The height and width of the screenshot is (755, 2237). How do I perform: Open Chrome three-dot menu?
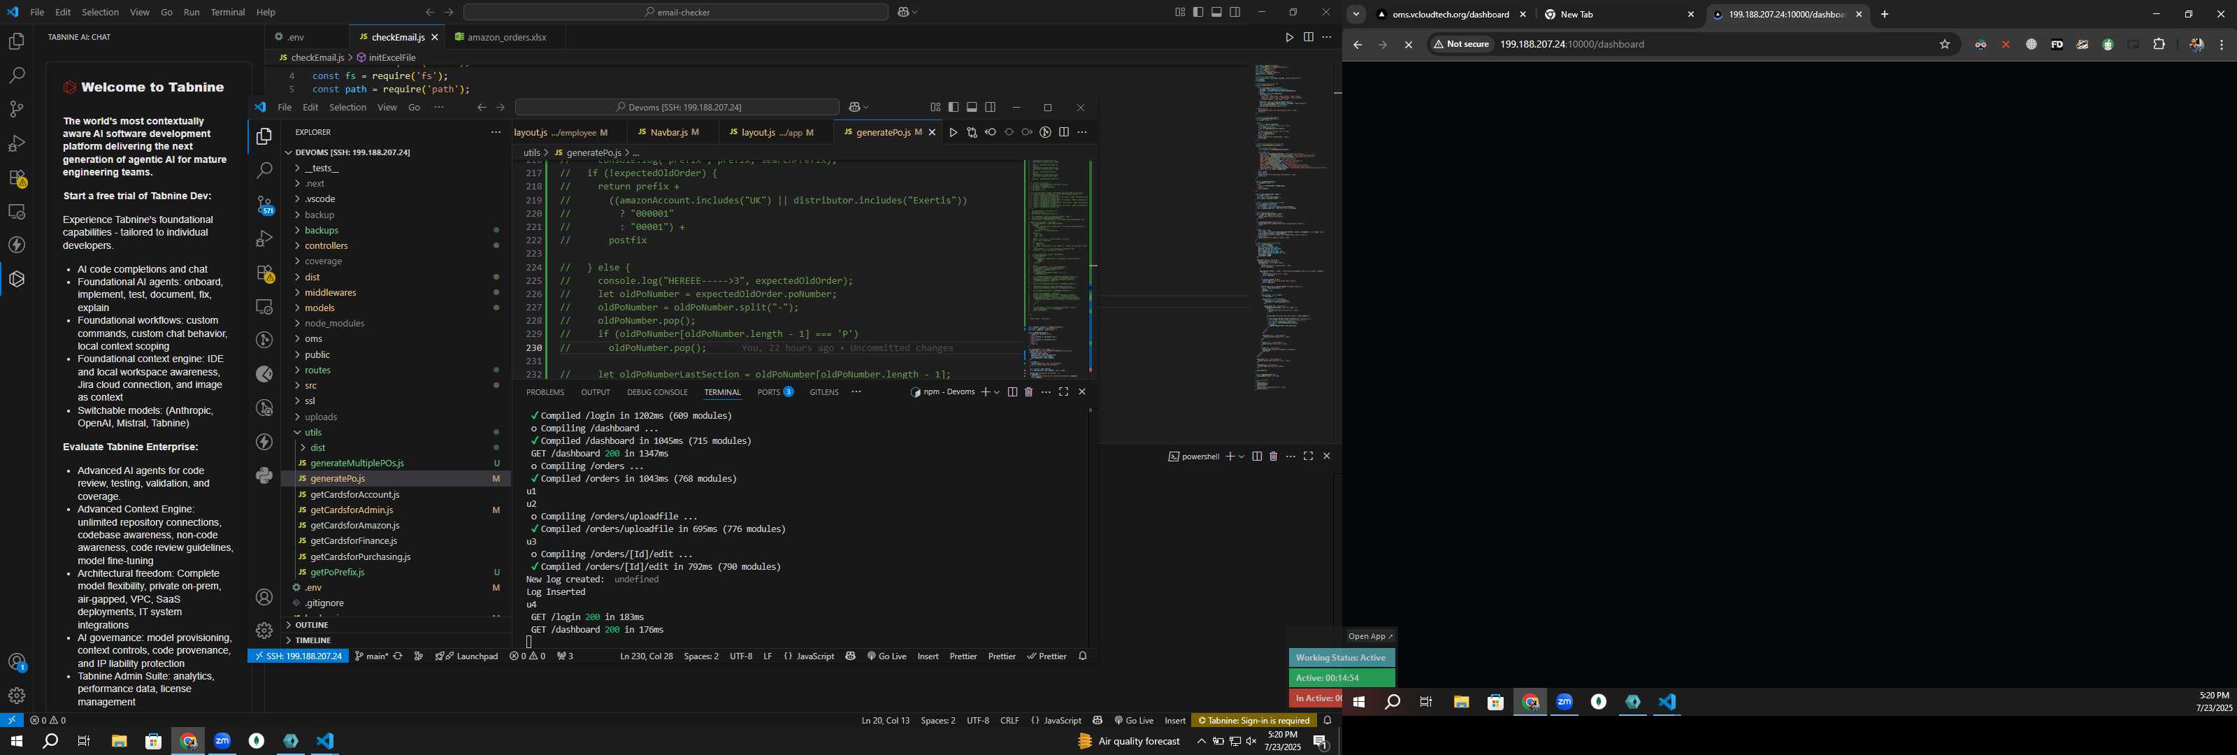coord(2222,44)
